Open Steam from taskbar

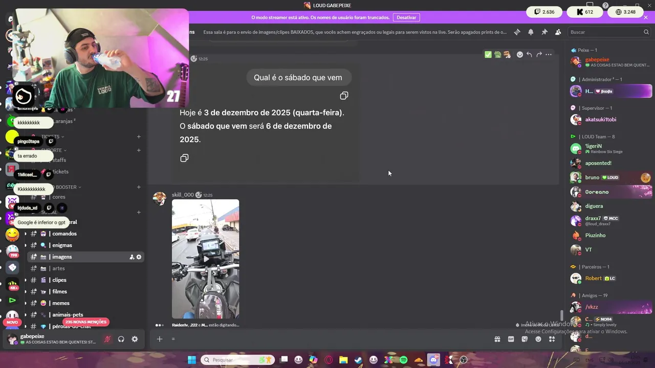point(358,360)
